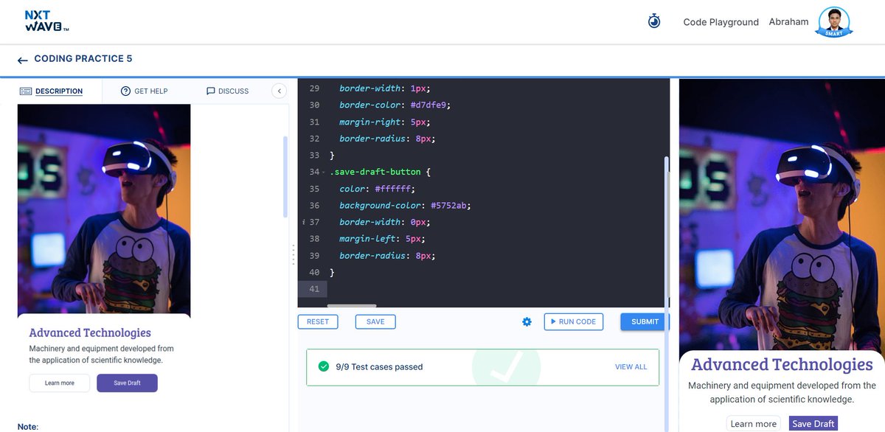Open the Code Playground link
This screenshot has height=432, width=885.
tap(721, 22)
